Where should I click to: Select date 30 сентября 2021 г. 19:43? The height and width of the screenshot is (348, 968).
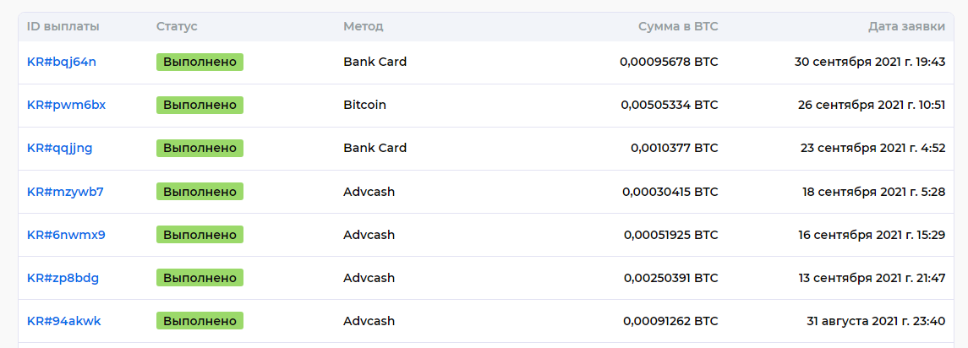coord(870,62)
